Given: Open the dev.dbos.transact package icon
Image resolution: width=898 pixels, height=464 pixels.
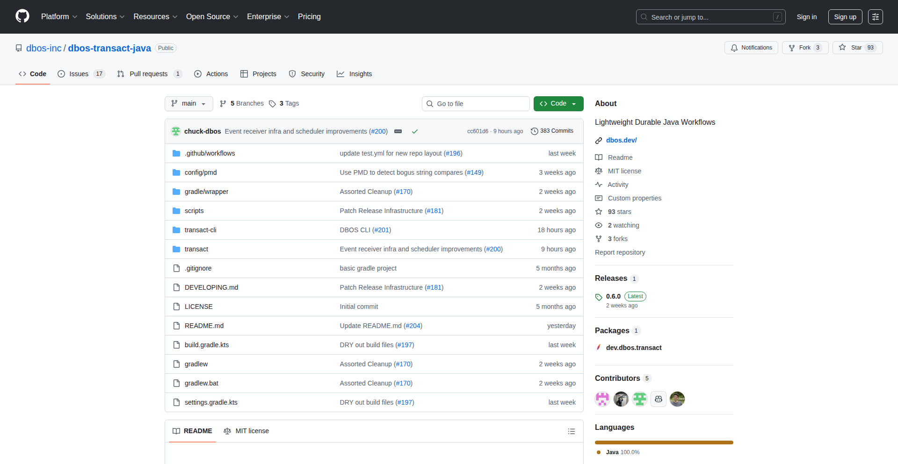Looking at the screenshot, I should (x=599, y=347).
